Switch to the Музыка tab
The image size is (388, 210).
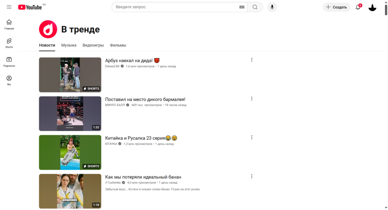69,45
